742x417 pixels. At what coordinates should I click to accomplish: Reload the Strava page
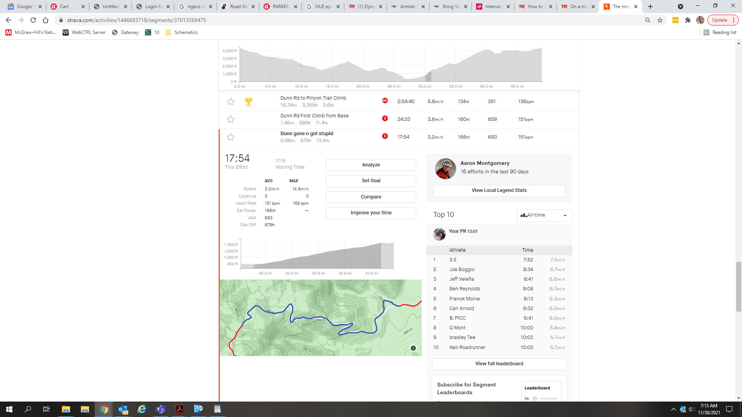[33, 20]
